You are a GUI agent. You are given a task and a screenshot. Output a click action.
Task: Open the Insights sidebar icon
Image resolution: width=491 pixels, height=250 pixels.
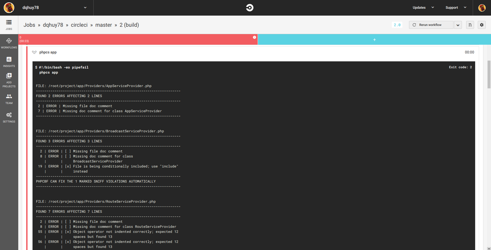click(9, 62)
